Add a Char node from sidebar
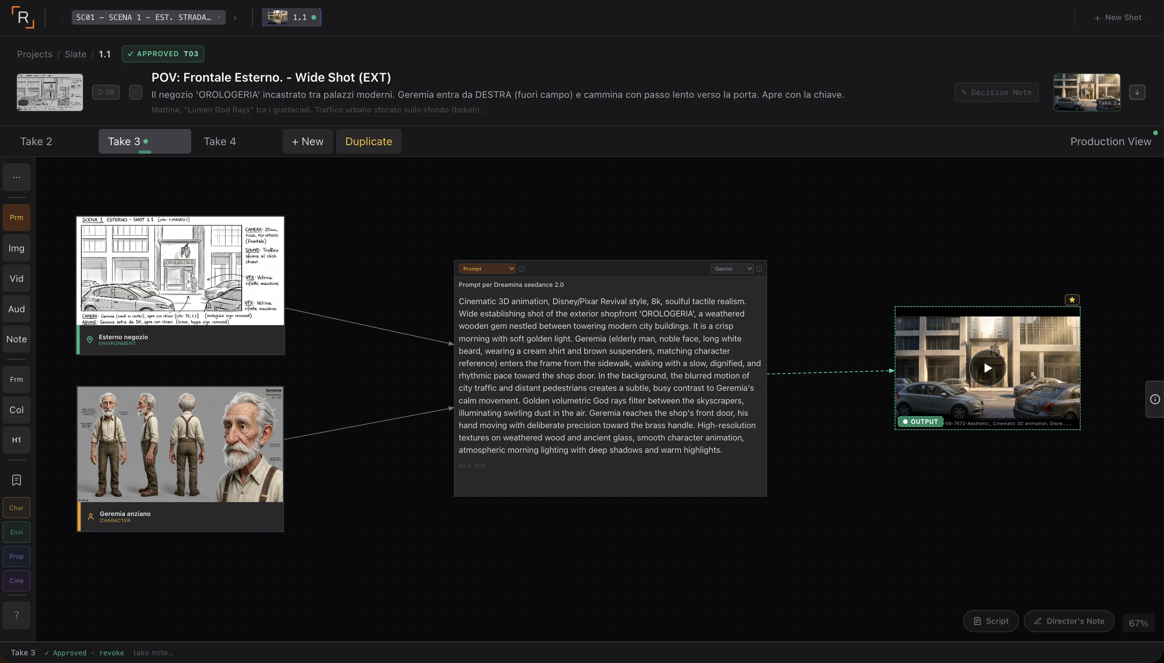The height and width of the screenshot is (663, 1164). (17, 508)
